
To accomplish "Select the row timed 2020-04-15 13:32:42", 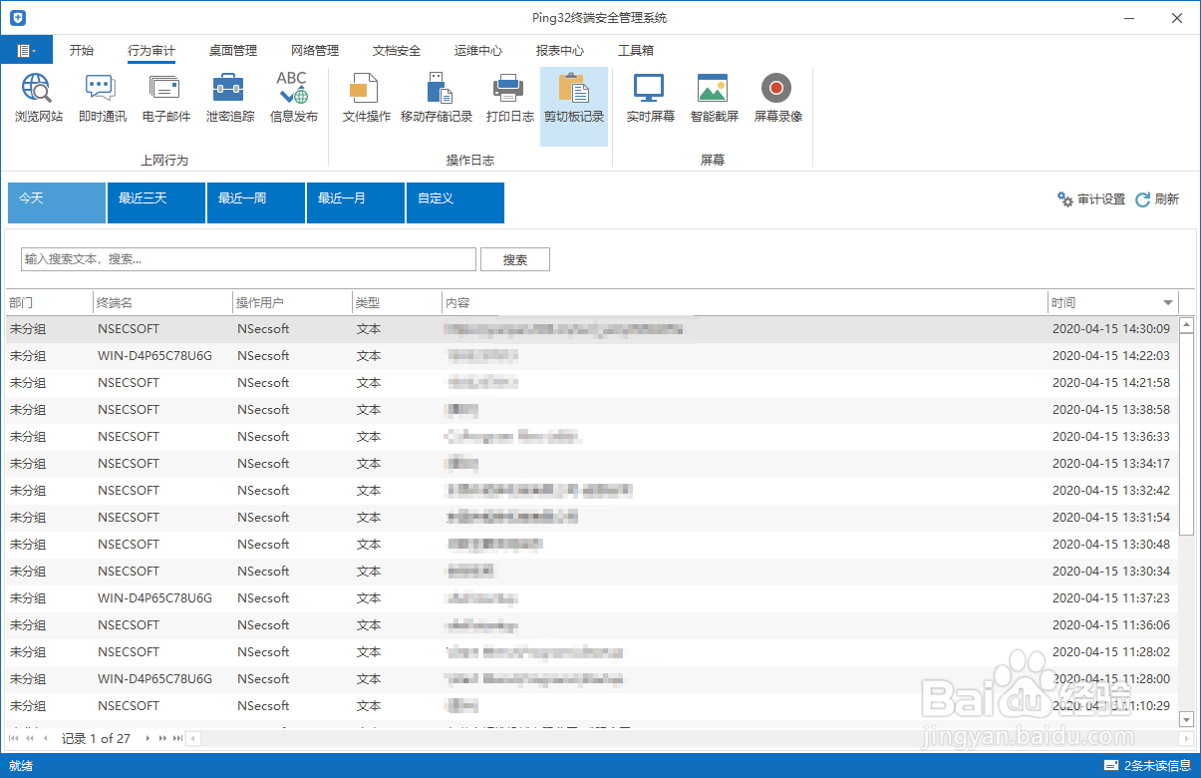I will point(592,491).
